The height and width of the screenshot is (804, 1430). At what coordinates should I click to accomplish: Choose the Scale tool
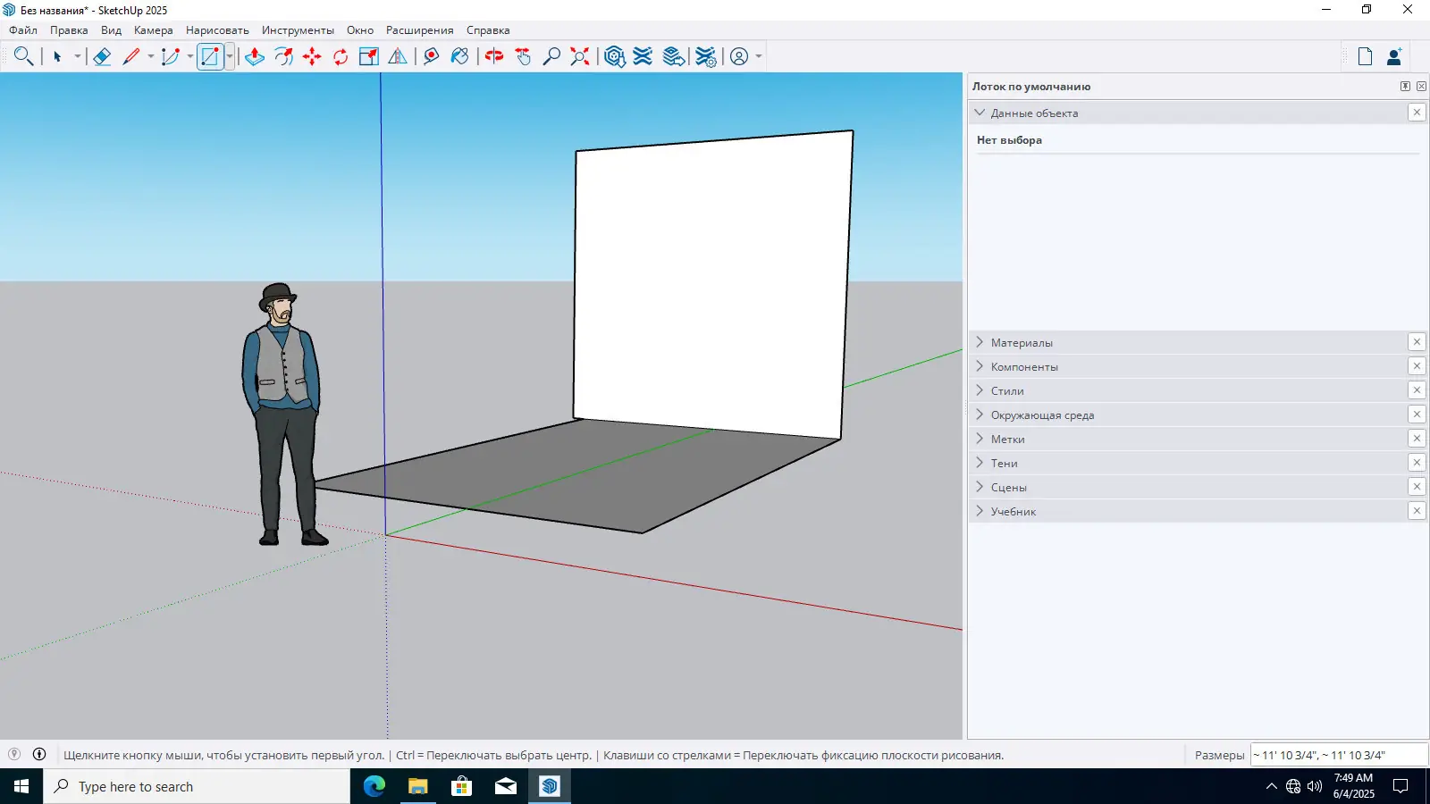pyautogui.click(x=368, y=57)
